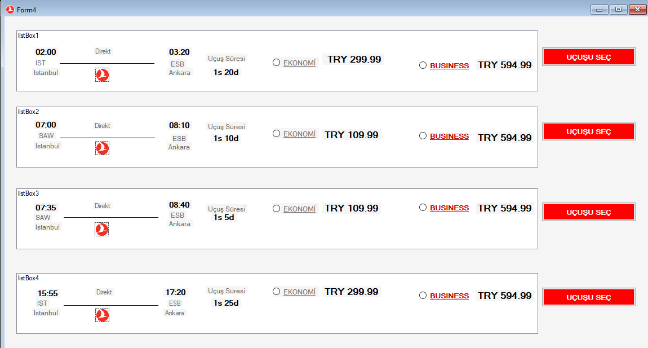Screen dimensions: 648x348
Task: Click the Turkish Airlines logo on the 15:55 flight
Action: tap(102, 315)
